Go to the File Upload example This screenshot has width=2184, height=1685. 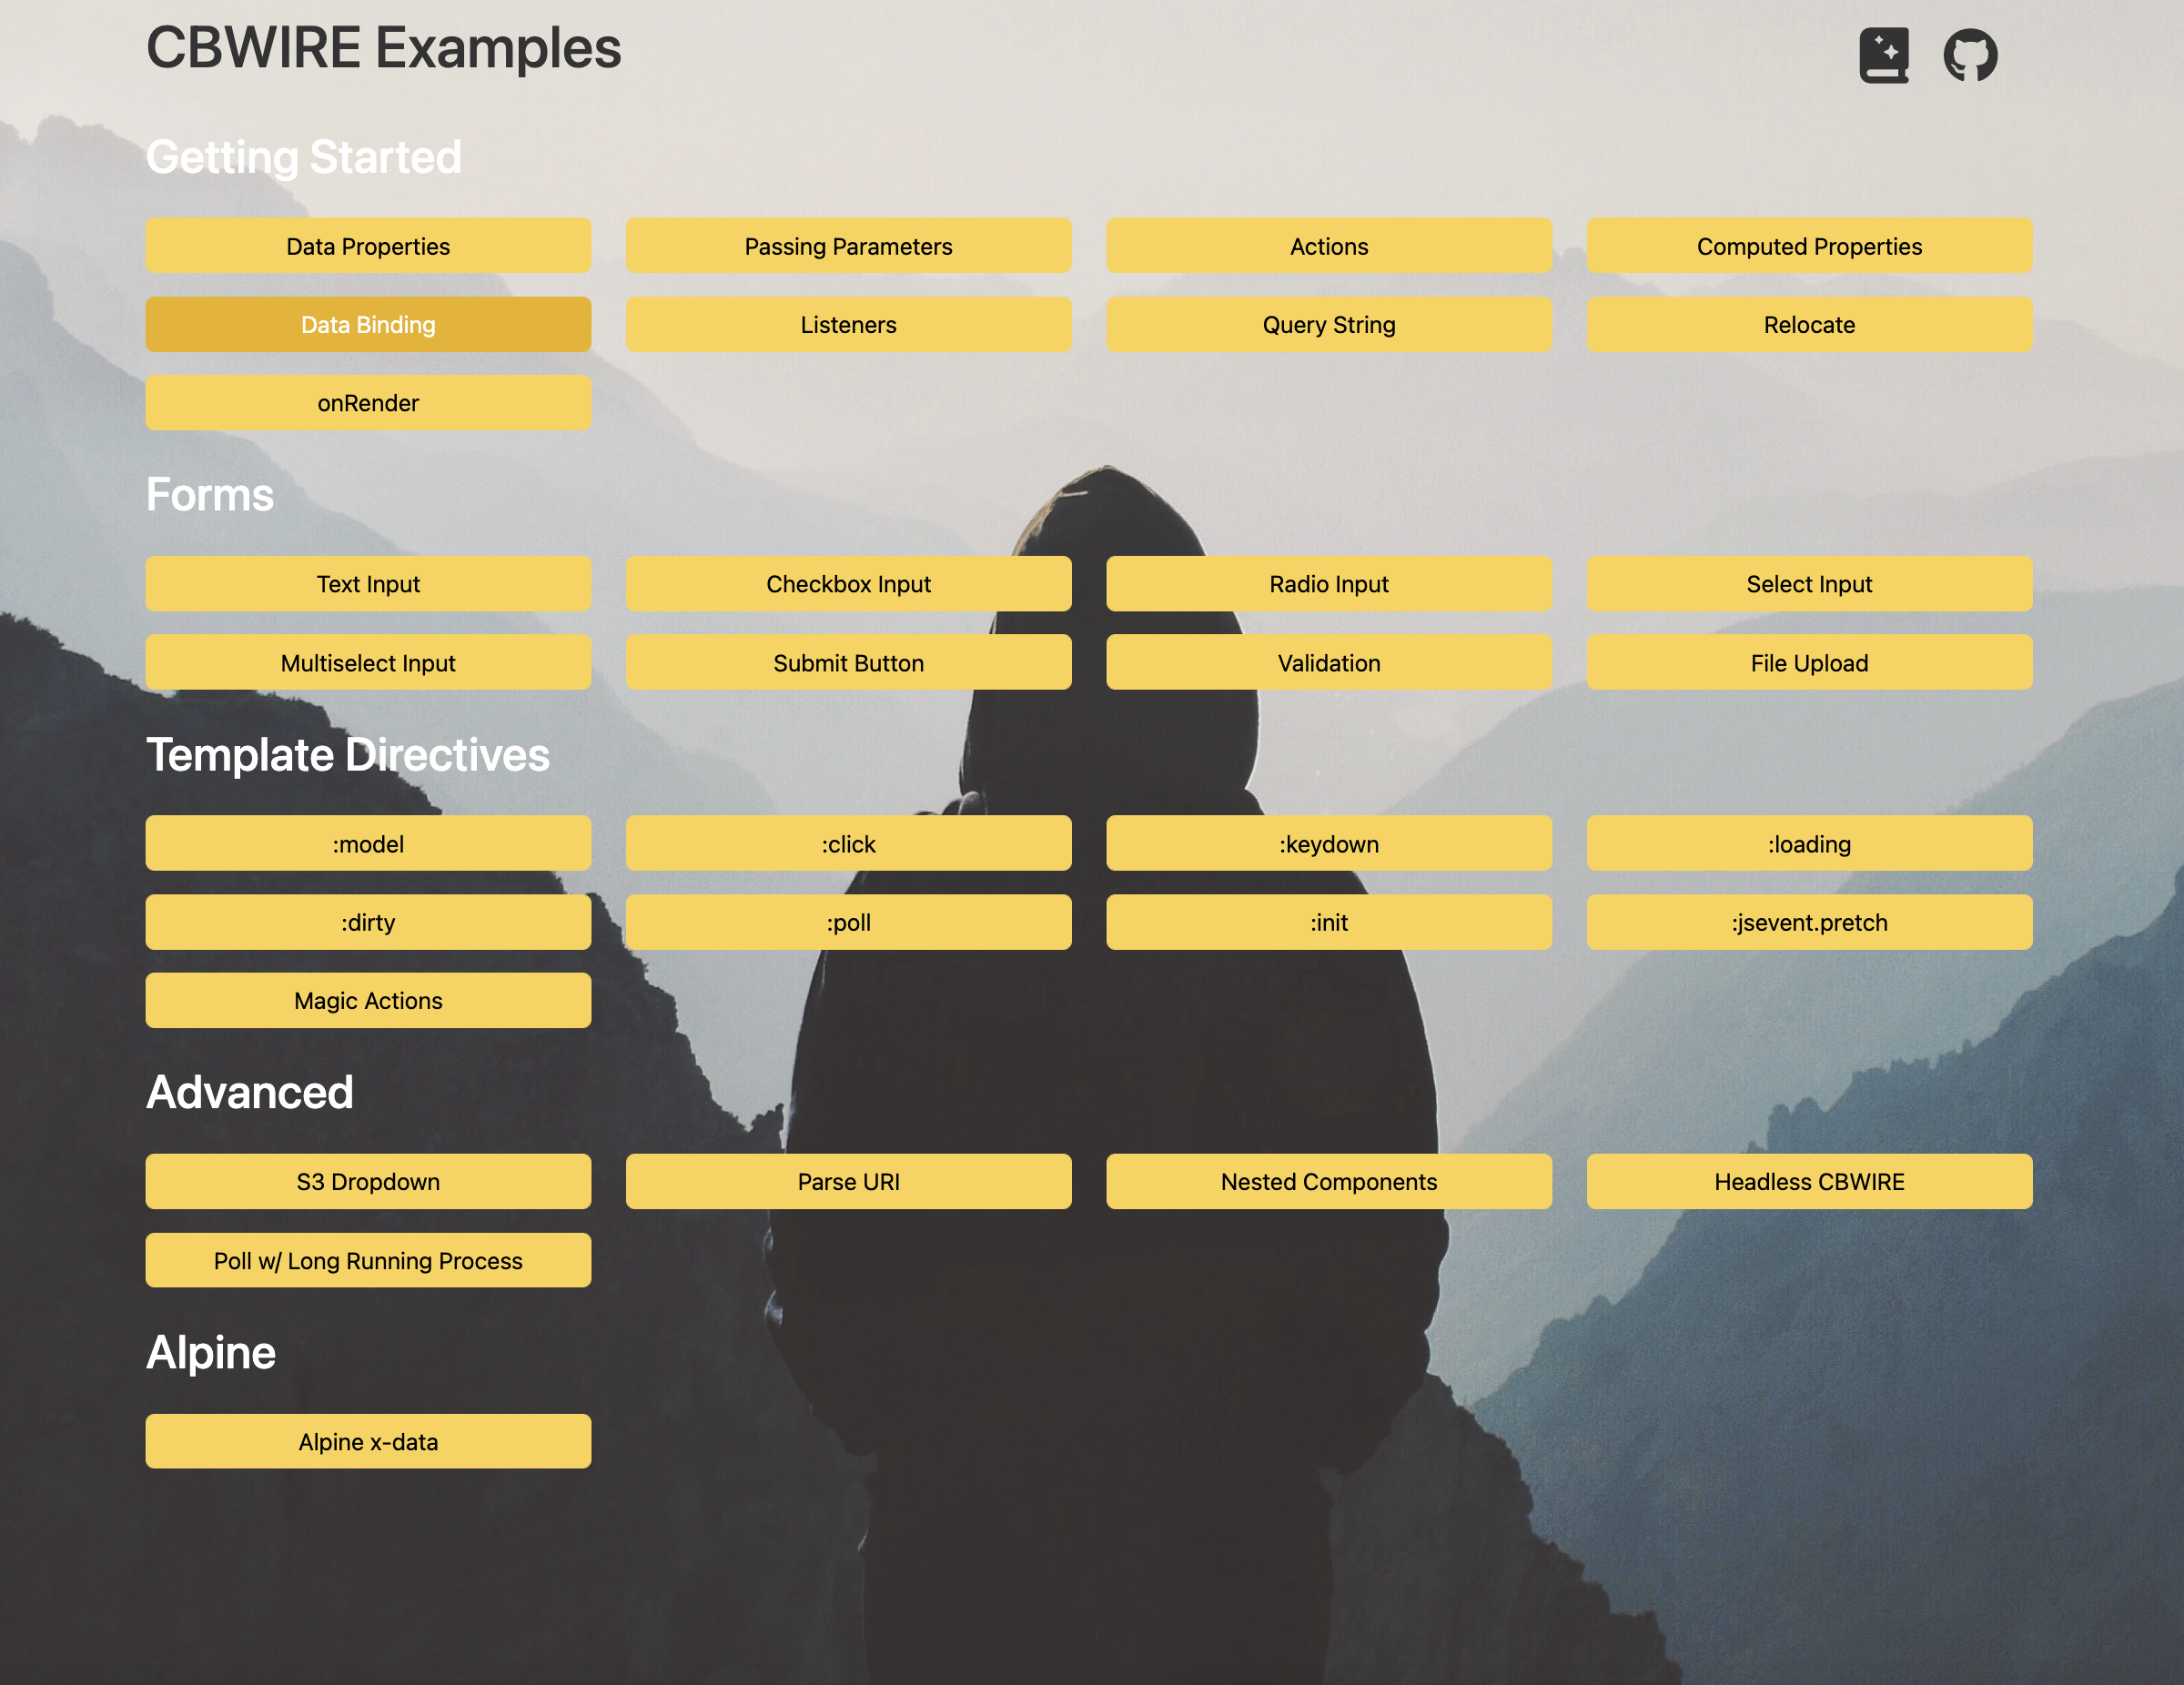[1808, 663]
